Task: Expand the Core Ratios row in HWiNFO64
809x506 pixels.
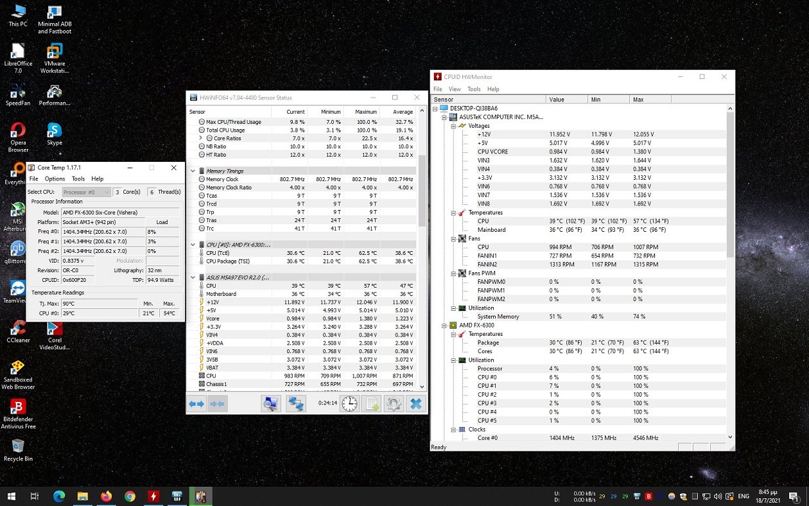Action: click(x=200, y=138)
